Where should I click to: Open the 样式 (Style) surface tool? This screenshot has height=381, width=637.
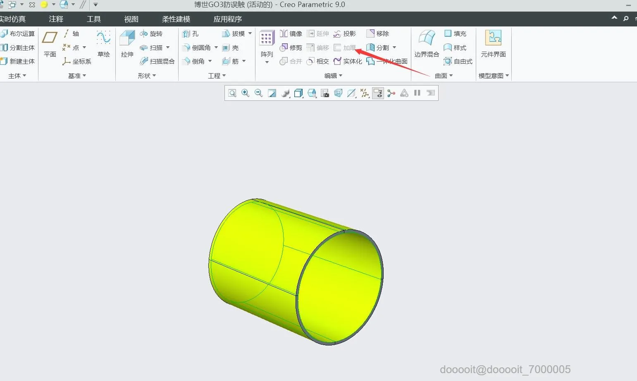pyautogui.click(x=455, y=48)
